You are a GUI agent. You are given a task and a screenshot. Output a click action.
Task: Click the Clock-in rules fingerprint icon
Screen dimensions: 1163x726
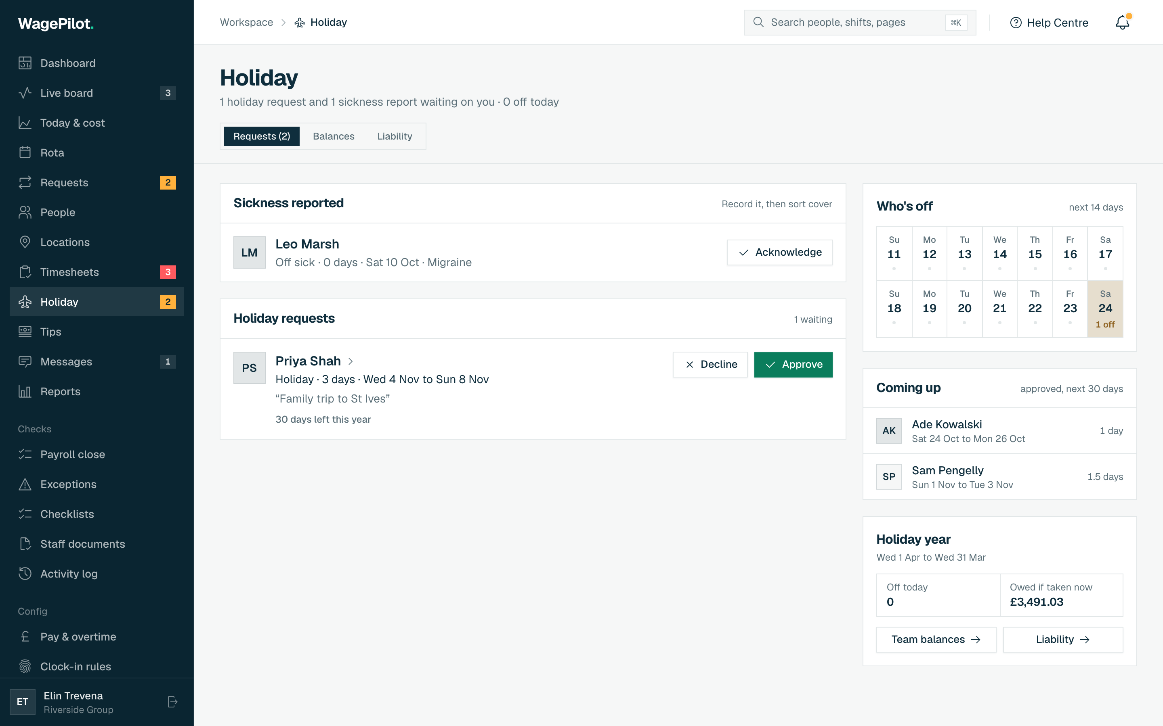(25, 666)
